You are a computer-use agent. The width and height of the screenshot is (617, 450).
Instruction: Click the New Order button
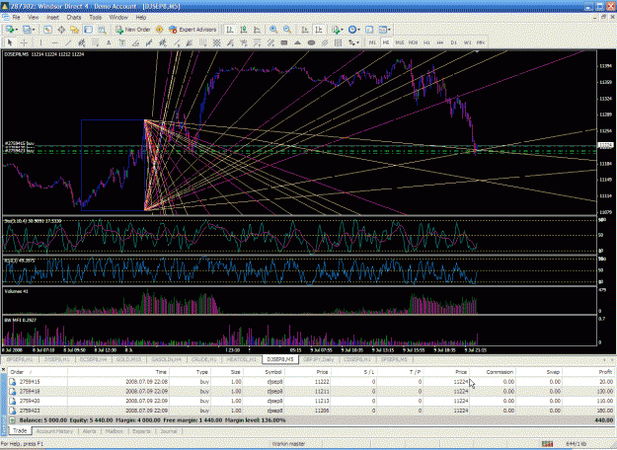point(133,30)
